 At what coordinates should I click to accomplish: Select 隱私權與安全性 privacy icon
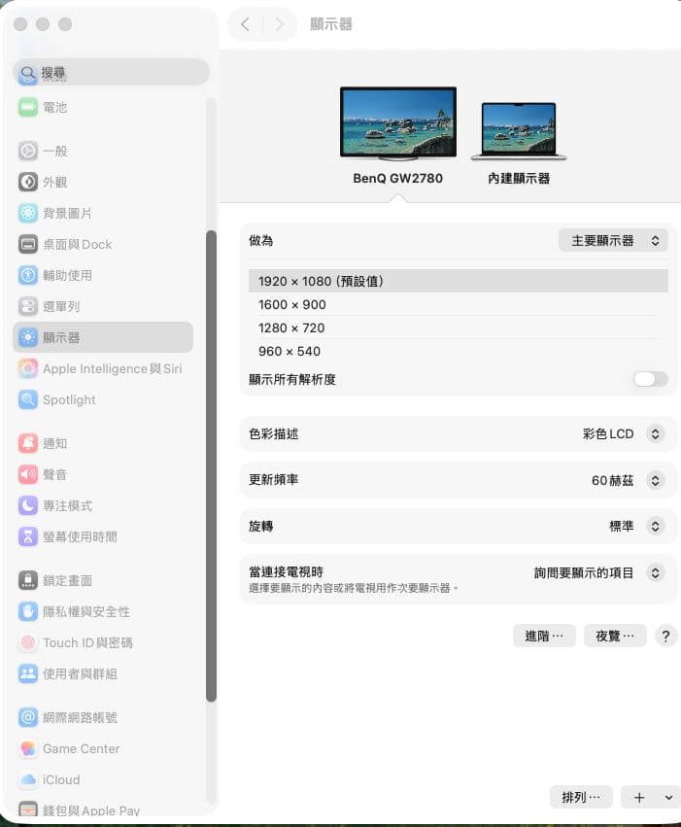tap(28, 612)
